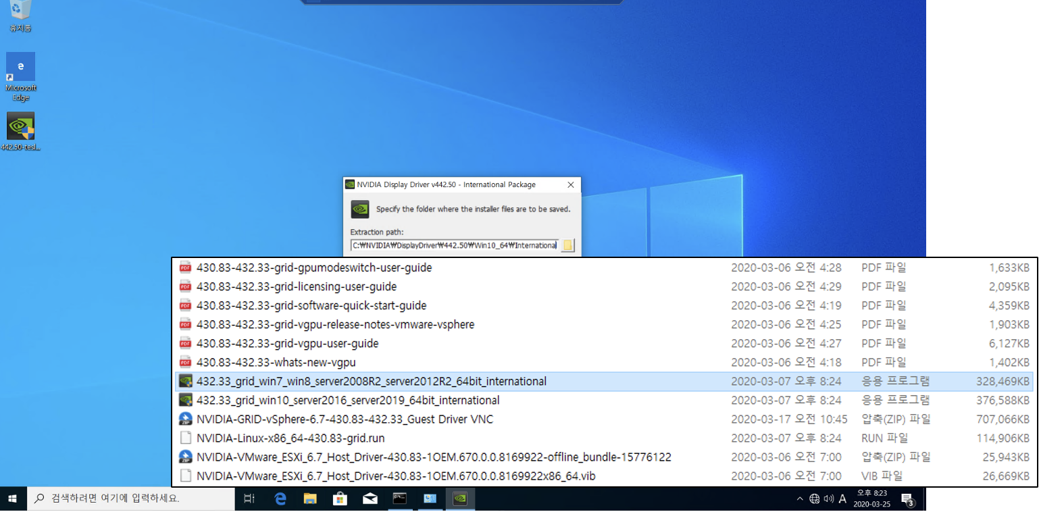Select file name 432.33_grid_win10_server2016_server2019_64bit_international
The height and width of the screenshot is (512, 1039).
pyautogui.click(x=348, y=400)
